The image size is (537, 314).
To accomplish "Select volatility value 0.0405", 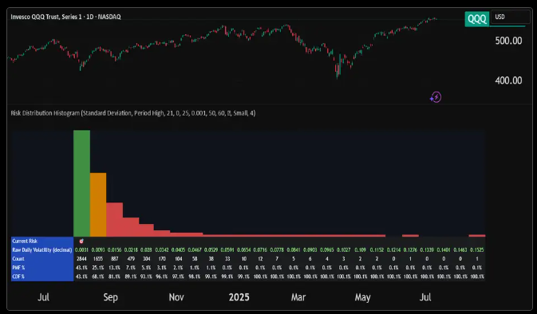I will click(178, 250).
